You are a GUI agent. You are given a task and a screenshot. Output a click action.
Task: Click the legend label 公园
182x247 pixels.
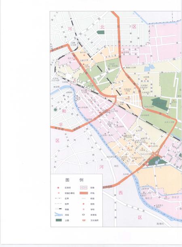coord(67,220)
